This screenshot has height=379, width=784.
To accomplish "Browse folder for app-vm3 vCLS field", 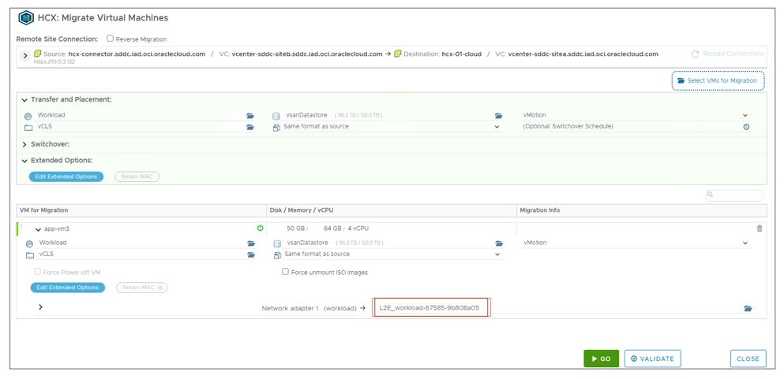I will click(x=250, y=255).
